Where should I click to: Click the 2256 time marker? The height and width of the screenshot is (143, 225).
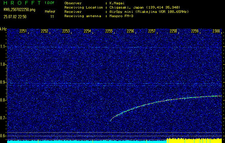coord(130,31)
